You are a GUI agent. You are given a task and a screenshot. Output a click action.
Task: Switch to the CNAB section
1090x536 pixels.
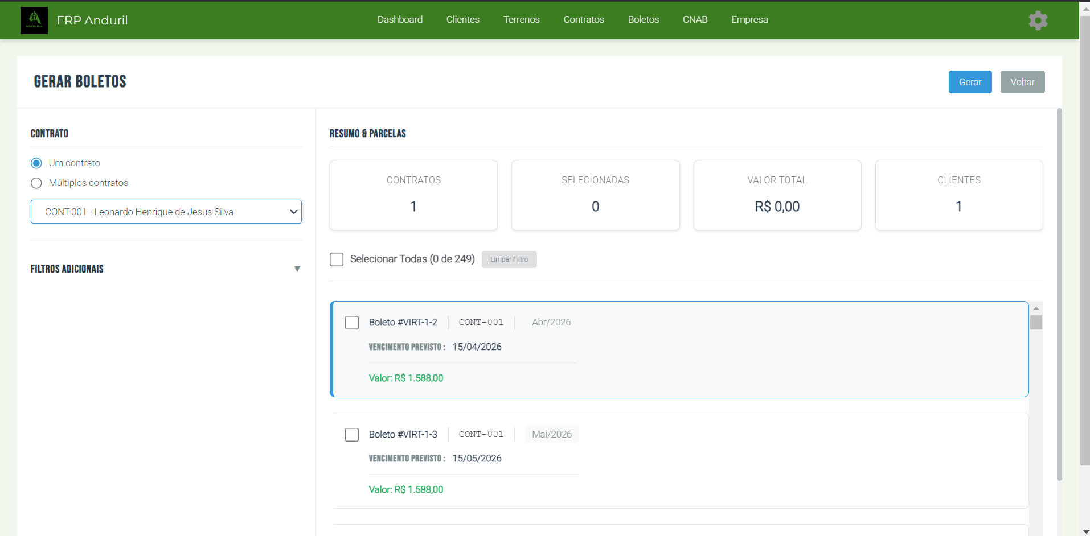[695, 19]
